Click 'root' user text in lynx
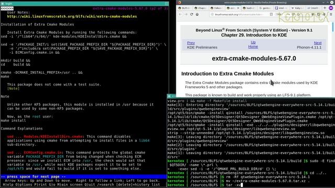Image resolution: width=335 pixels, height=188 pixels. 36,116
